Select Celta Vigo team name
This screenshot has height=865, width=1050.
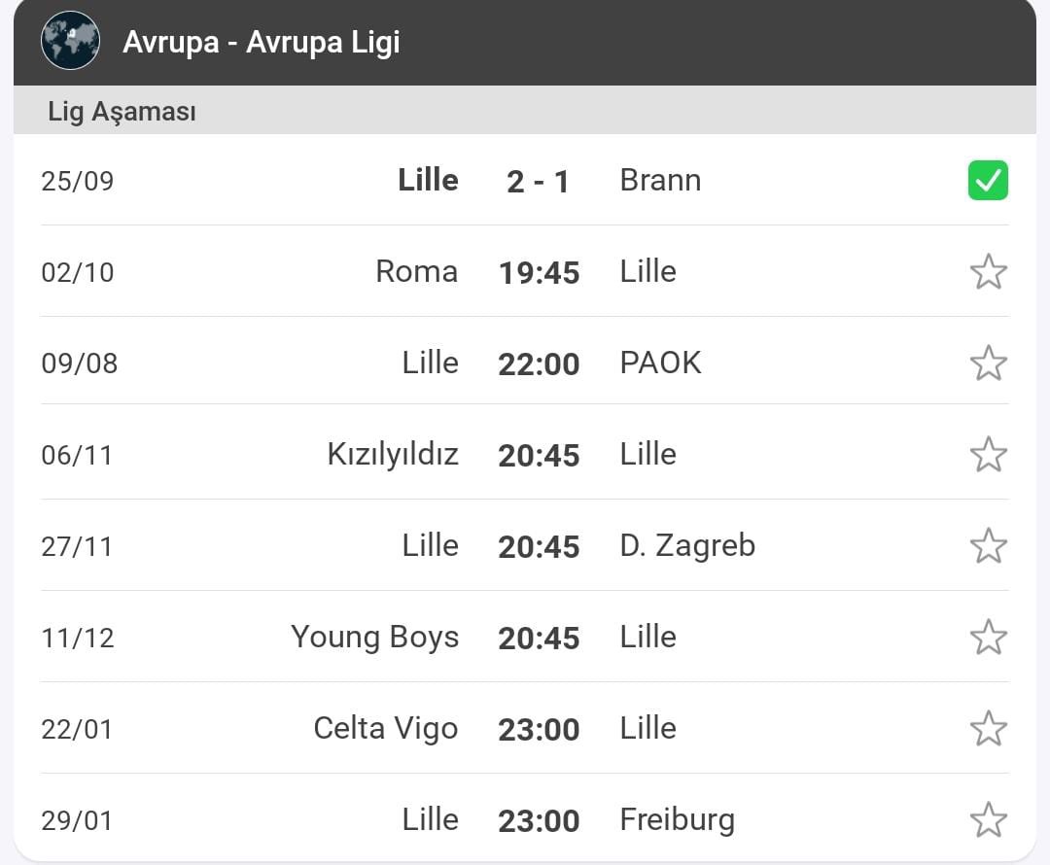point(386,728)
